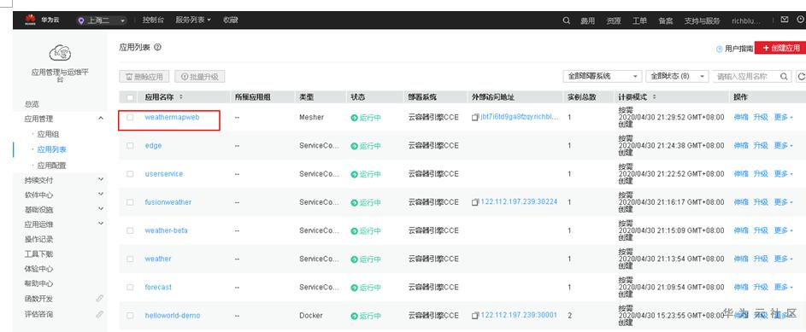
Task: Open the weather-beta application link
Action: (166, 230)
